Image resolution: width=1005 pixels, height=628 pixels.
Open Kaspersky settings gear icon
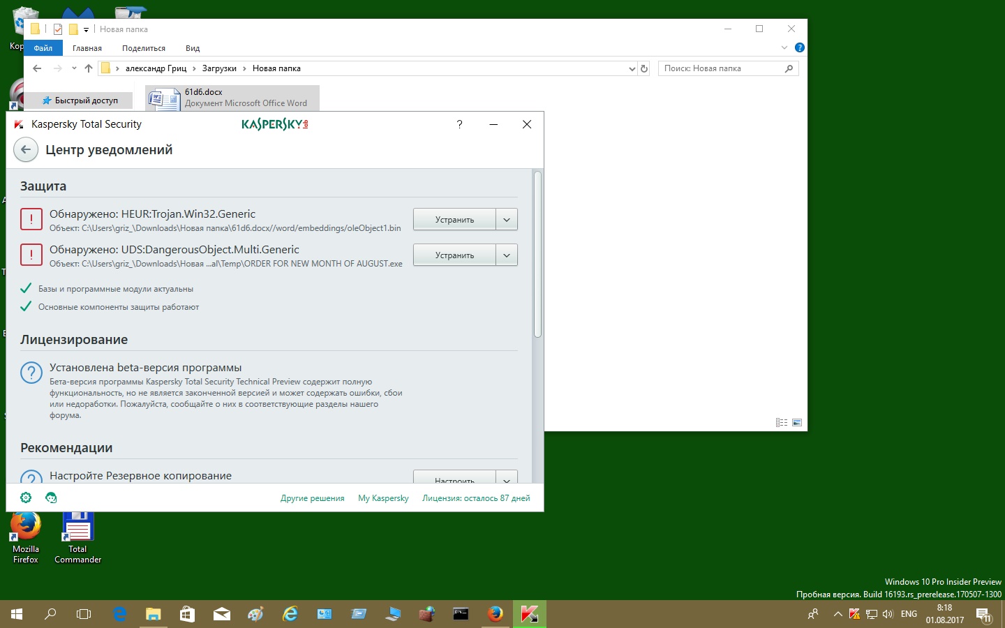(26, 498)
